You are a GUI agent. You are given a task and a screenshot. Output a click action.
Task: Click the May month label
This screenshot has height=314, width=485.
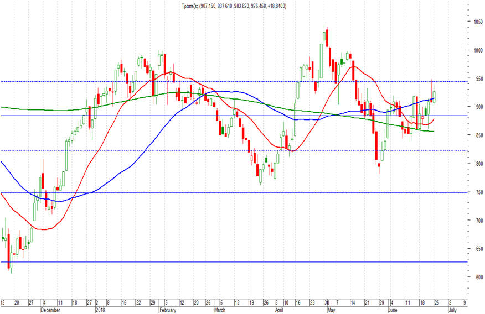(331, 310)
